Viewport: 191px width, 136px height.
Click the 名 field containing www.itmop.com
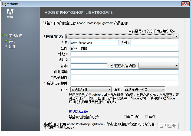94,43
